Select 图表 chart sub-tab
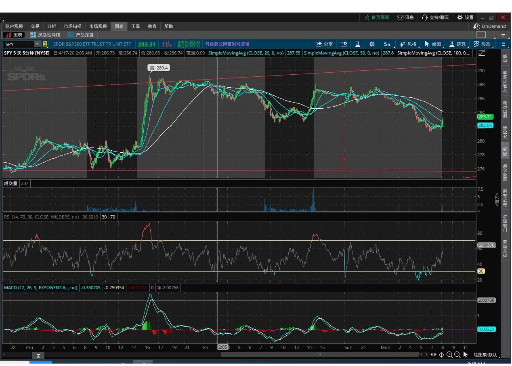 click(14, 35)
